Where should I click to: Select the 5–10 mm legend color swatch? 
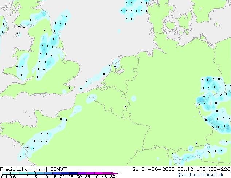[x=40, y=173]
